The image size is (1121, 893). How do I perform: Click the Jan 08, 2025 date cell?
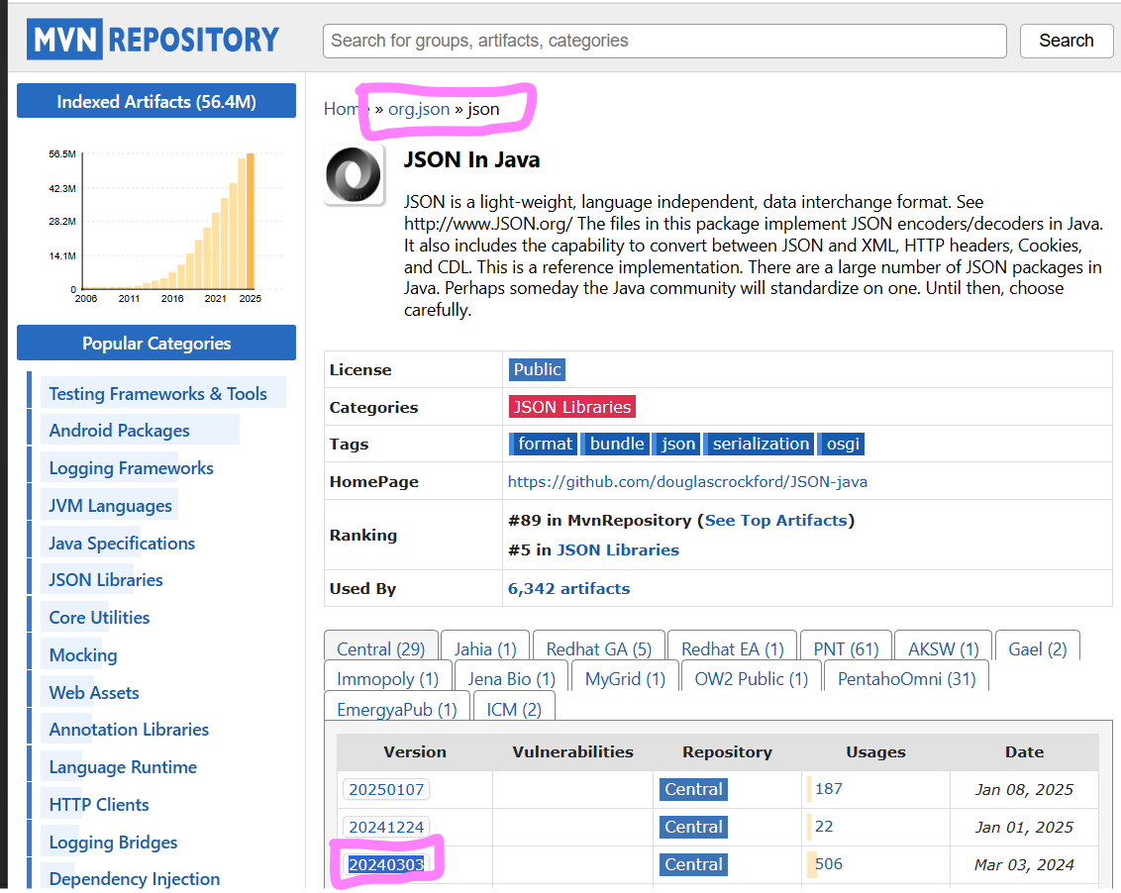click(x=1024, y=789)
